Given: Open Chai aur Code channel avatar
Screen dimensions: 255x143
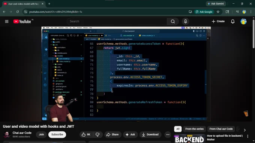Looking at the screenshot, I should [7, 134].
